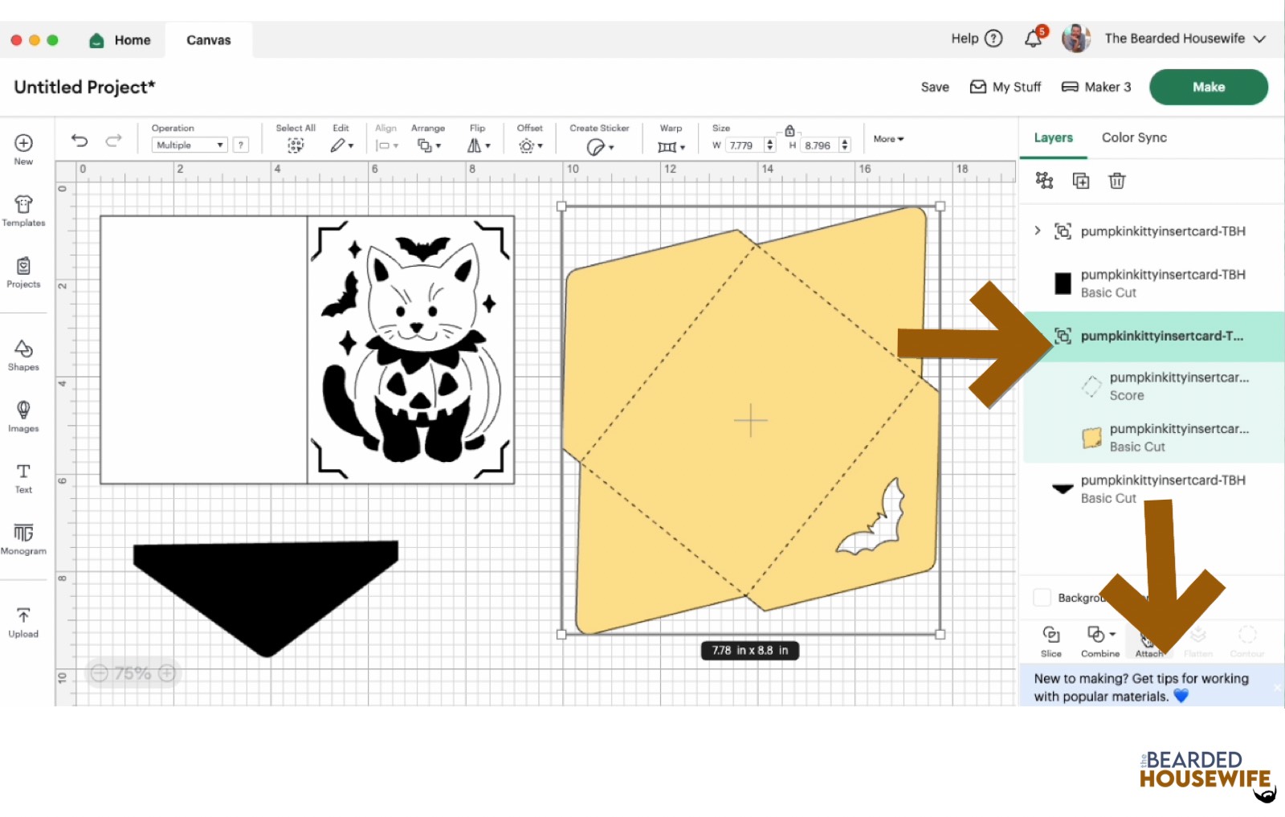Toggle the size lock aspect ratio
Viewport: 1285px width, 817px height.
789,131
